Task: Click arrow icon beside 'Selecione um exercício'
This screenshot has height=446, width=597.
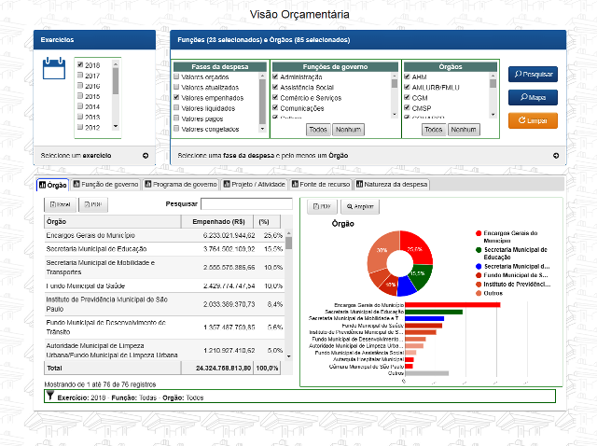Action: pyautogui.click(x=146, y=156)
